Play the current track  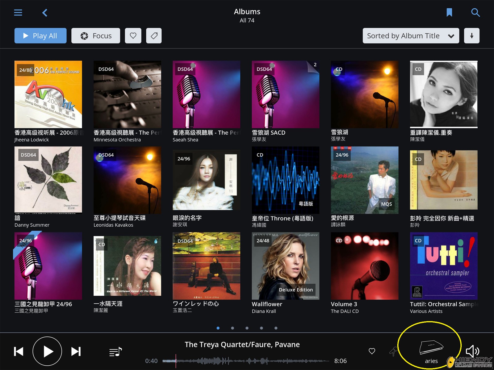[47, 351]
